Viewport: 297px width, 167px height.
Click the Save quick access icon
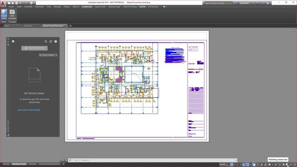pyautogui.click(x=17, y=3)
